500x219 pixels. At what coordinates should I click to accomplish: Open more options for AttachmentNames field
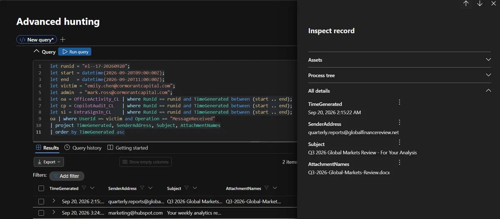click(x=399, y=162)
